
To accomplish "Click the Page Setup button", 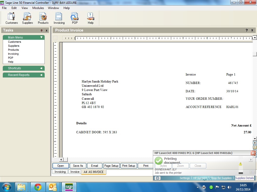I will coord(111,166).
